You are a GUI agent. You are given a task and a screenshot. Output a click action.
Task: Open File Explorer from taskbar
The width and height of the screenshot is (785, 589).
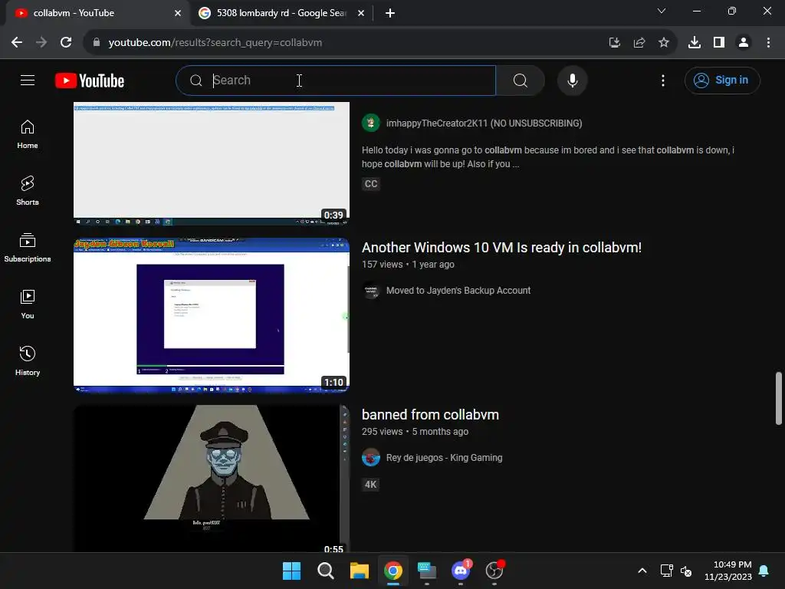pos(359,571)
